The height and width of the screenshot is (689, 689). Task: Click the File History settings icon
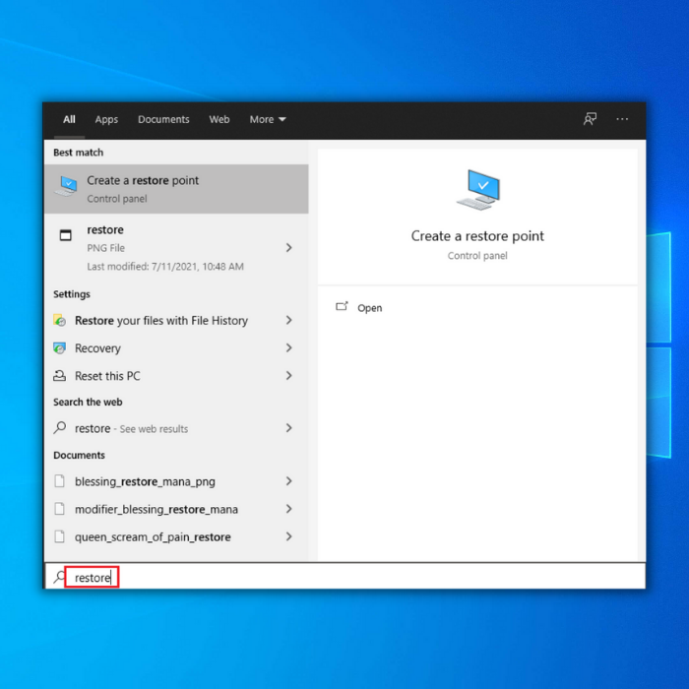click(59, 320)
